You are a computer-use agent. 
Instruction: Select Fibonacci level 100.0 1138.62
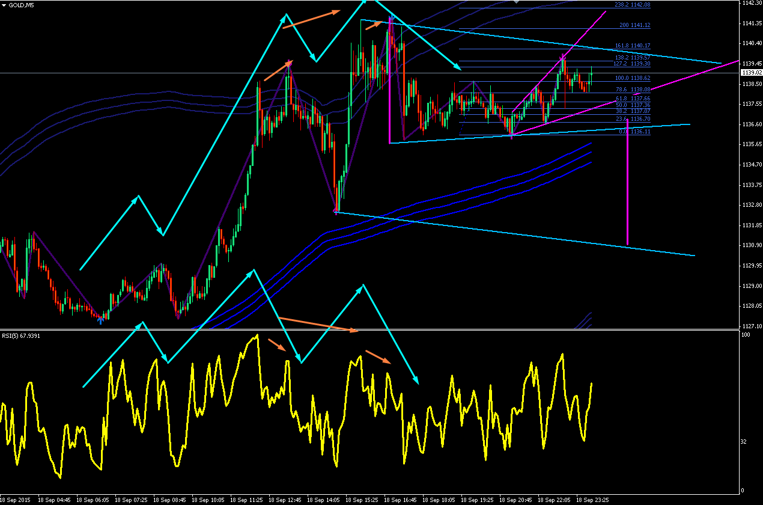click(633, 78)
